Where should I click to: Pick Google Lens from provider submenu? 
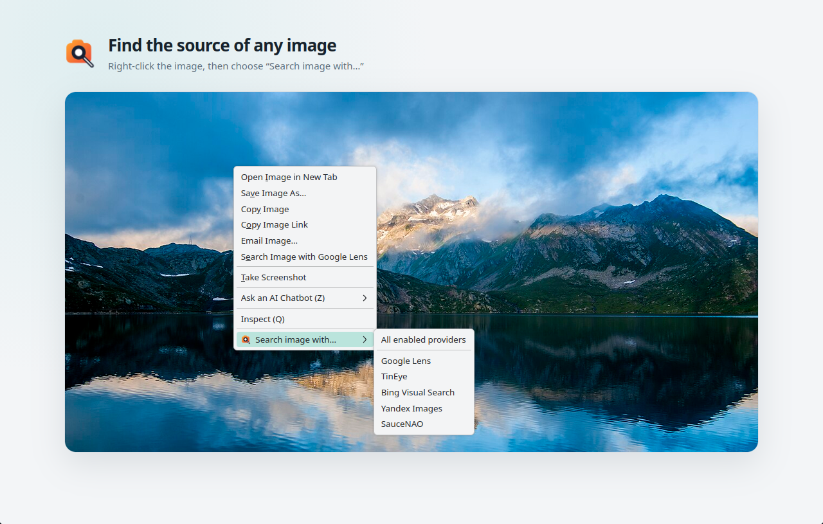point(424,361)
